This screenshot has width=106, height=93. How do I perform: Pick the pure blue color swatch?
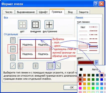pos(102,79)
